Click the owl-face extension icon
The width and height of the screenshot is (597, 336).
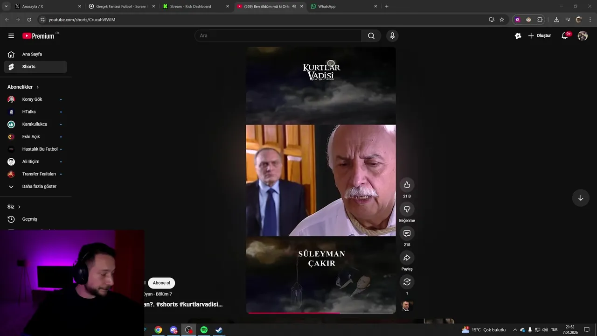[x=528, y=20]
